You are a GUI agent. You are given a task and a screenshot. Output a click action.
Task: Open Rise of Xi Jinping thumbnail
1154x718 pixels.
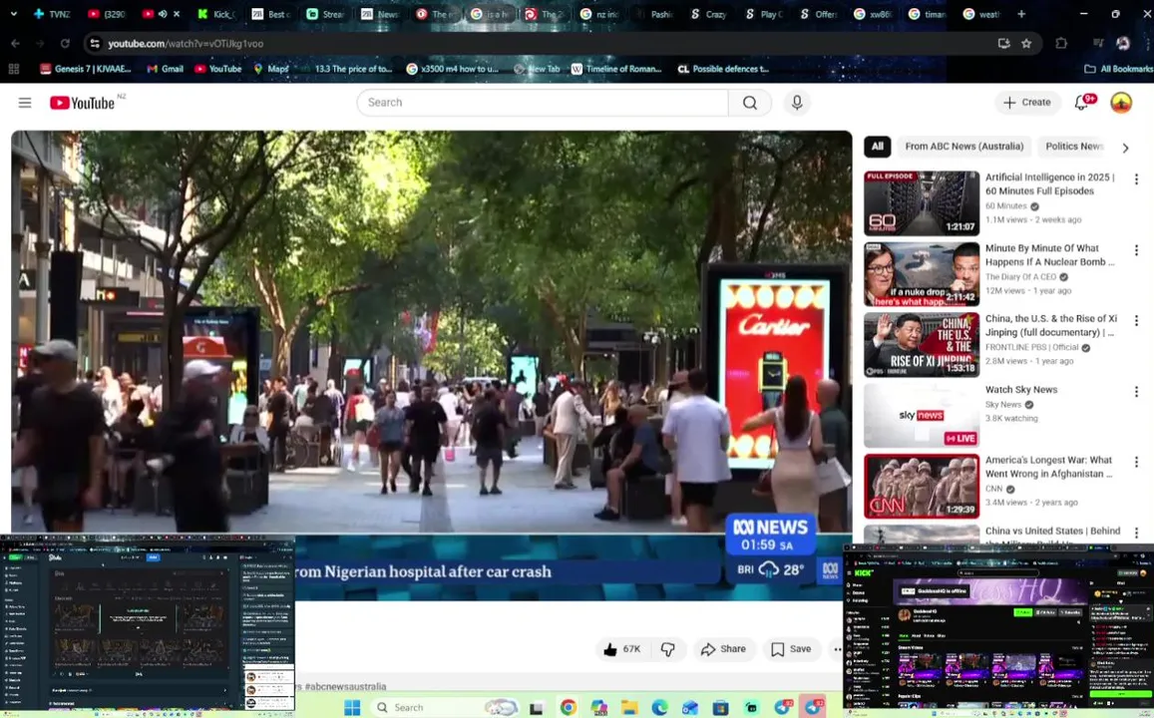[x=922, y=345]
